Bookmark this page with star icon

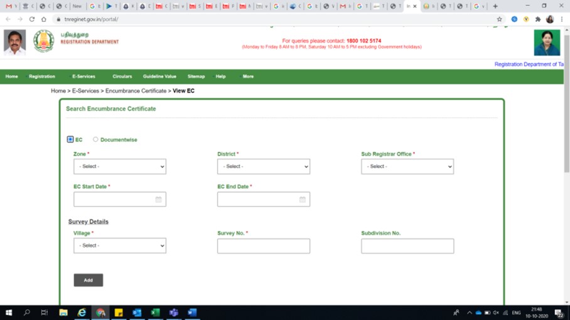499,19
